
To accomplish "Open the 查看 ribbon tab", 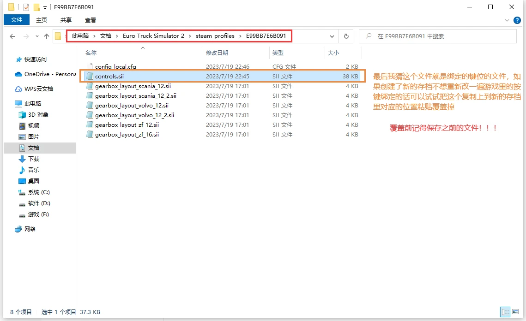I will click(91, 20).
